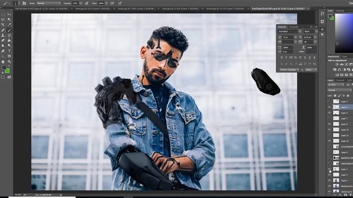Open the layer blend mode dropdown
The width and height of the screenshot is (353, 198).
[339, 90]
